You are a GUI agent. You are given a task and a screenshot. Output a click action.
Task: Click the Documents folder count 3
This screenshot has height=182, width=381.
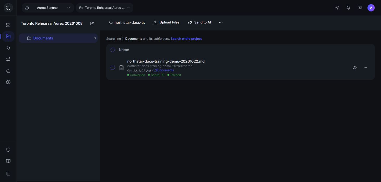tap(95, 38)
